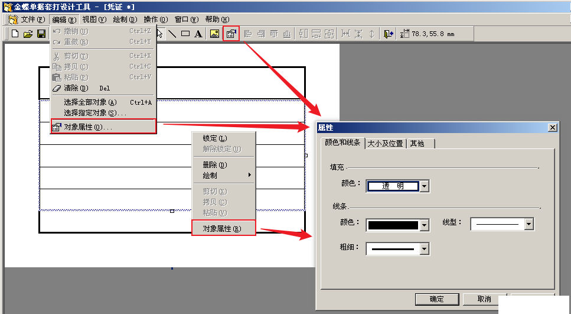Click the bottom-center selection handle on canvas
This screenshot has height=314, width=571.
click(x=172, y=211)
